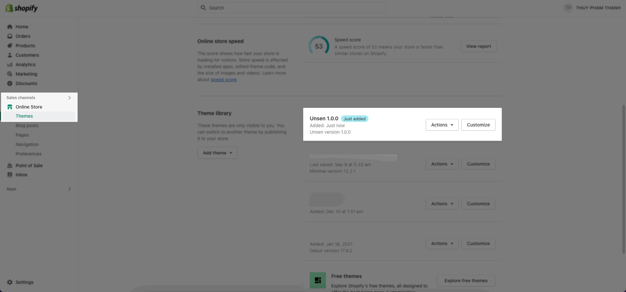Click the Minimal version 12.2.1 text
This screenshot has height=292, width=626.
[x=333, y=171]
